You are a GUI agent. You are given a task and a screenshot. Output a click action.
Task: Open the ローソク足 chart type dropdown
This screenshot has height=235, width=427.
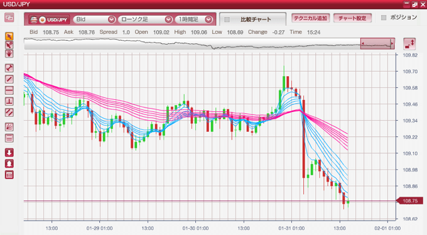pyautogui.click(x=145, y=19)
